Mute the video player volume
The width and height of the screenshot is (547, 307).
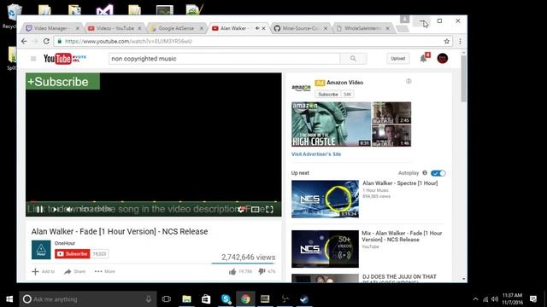click(x=69, y=209)
